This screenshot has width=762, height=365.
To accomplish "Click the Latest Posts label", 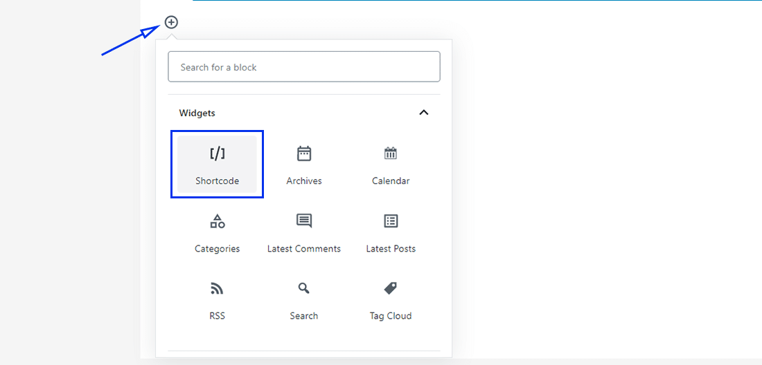I will click(391, 249).
